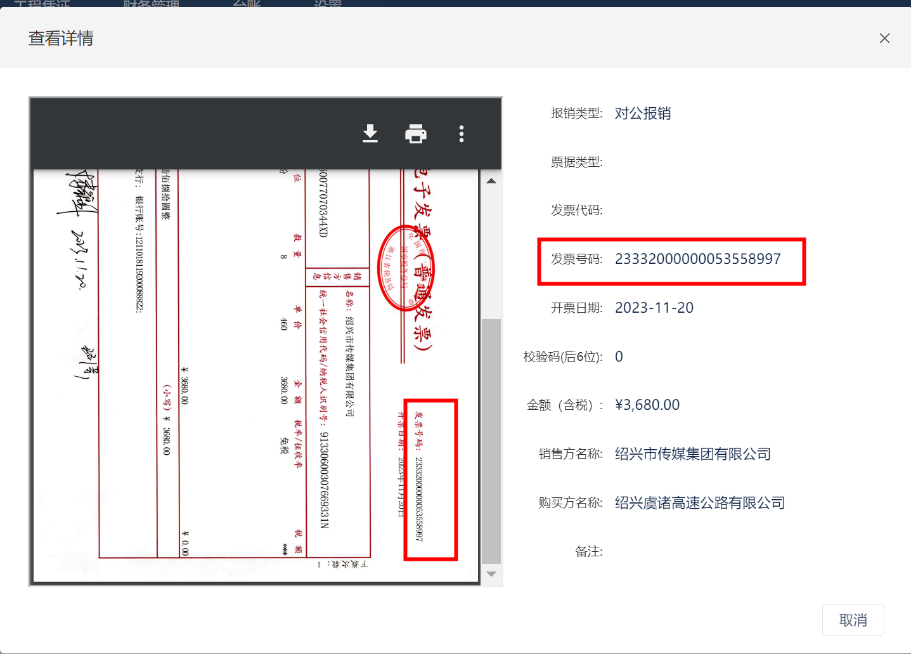Image resolution: width=911 pixels, height=654 pixels.
Task: Click the 取消 button
Action: (x=853, y=620)
